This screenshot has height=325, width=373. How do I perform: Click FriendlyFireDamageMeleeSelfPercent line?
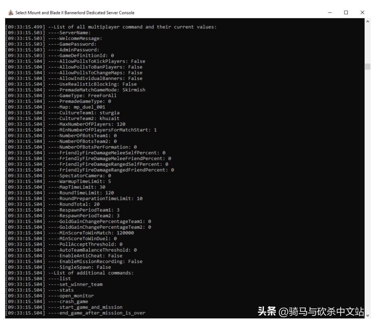85,153
